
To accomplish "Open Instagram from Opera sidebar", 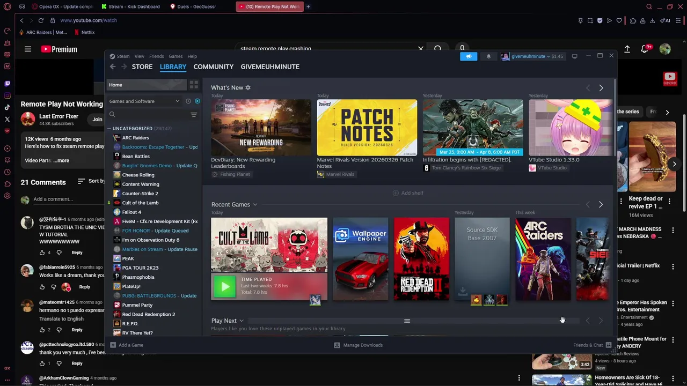I will click(7, 95).
